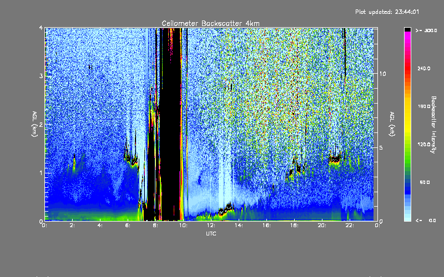Click the '3' tick on the km axis
Screen dimensions: 444x277
pos(41,76)
